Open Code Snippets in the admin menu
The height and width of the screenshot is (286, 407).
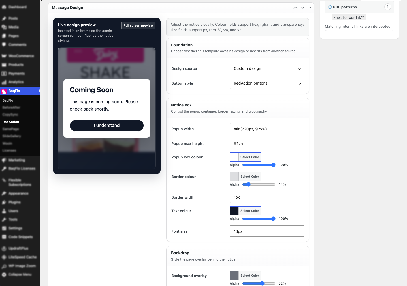click(x=21, y=237)
